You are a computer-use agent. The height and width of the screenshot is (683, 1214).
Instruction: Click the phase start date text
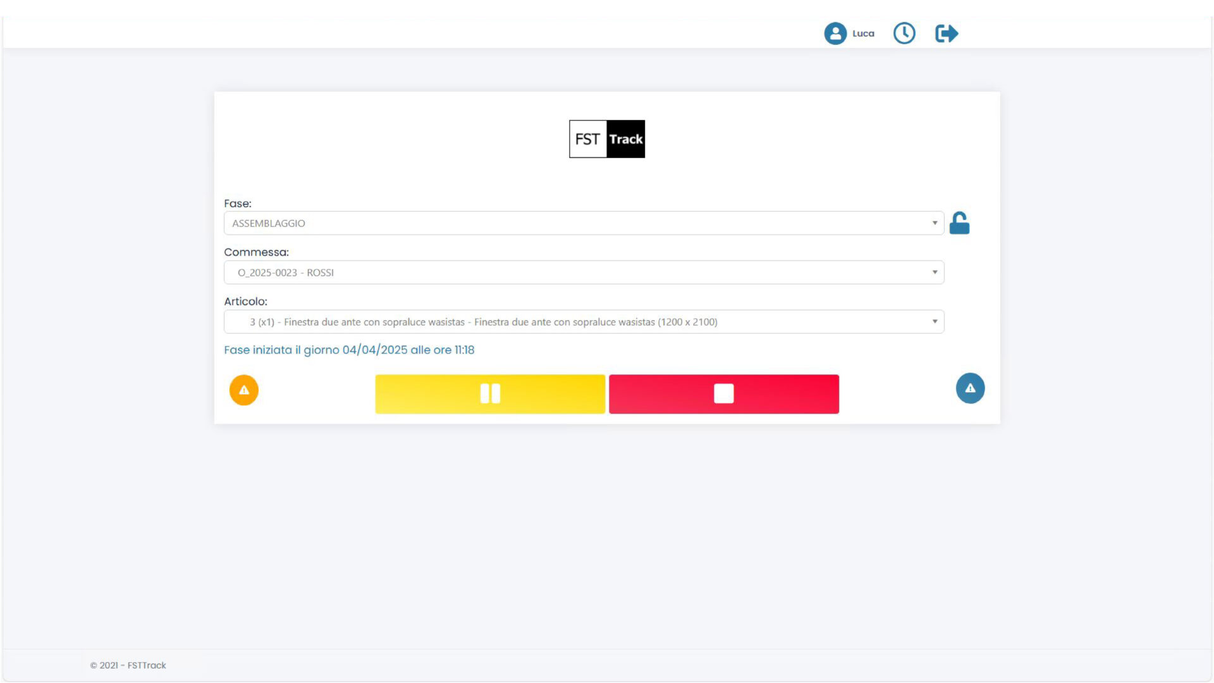coord(349,350)
